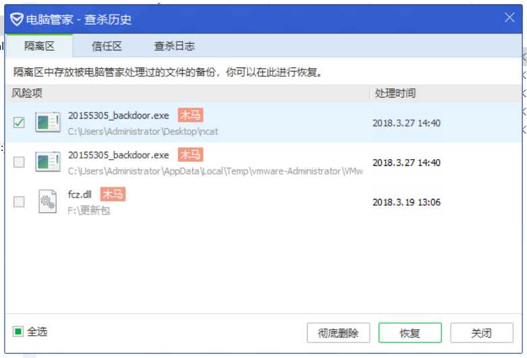Viewport: 527px width, 358px height.
Task: Uncheck the Desktop\ncat backdoor.exe checkbox
Action: pos(19,122)
